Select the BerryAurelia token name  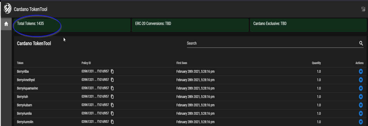pos(25,113)
